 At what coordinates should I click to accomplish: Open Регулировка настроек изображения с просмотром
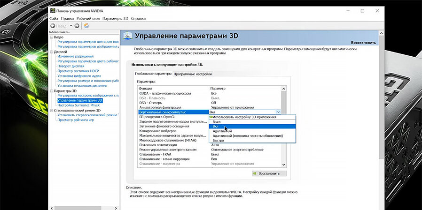click(88, 95)
